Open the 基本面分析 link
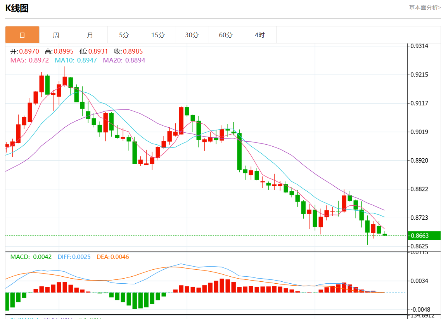 pyautogui.click(x=425, y=8)
